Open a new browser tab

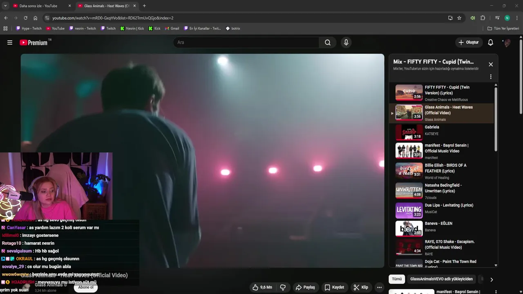pyautogui.click(x=144, y=6)
